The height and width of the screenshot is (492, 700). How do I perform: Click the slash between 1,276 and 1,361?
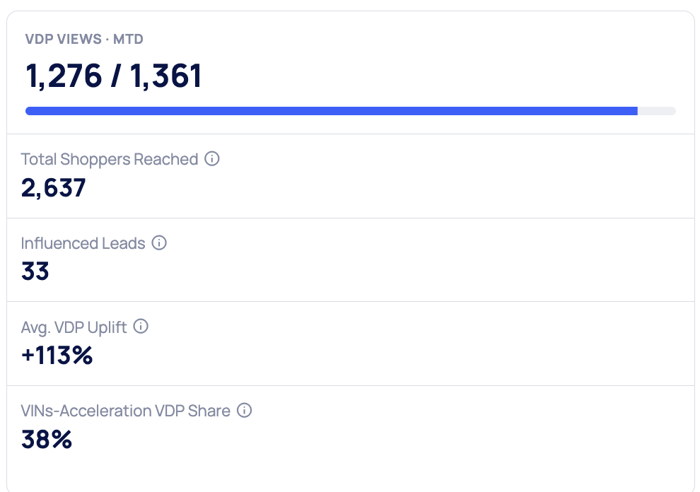tap(115, 76)
